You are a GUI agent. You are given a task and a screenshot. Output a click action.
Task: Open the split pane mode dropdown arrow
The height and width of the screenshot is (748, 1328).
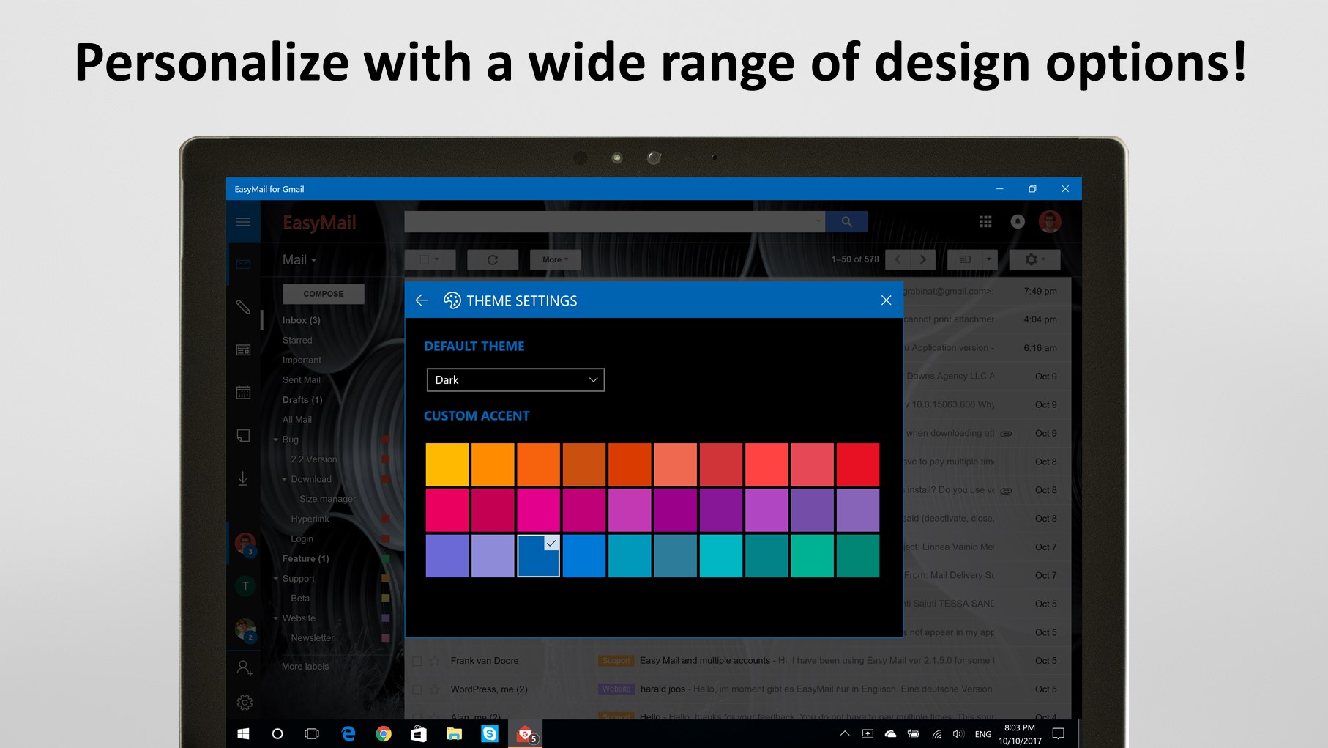[x=989, y=259]
